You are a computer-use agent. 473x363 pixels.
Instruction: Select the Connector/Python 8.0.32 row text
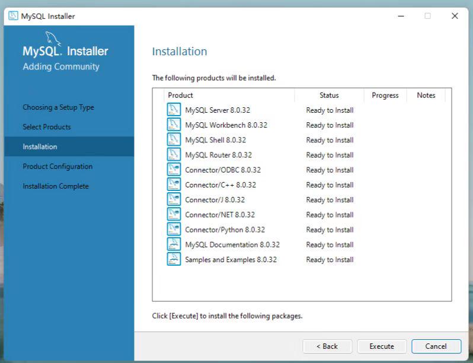tap(225, 230)
